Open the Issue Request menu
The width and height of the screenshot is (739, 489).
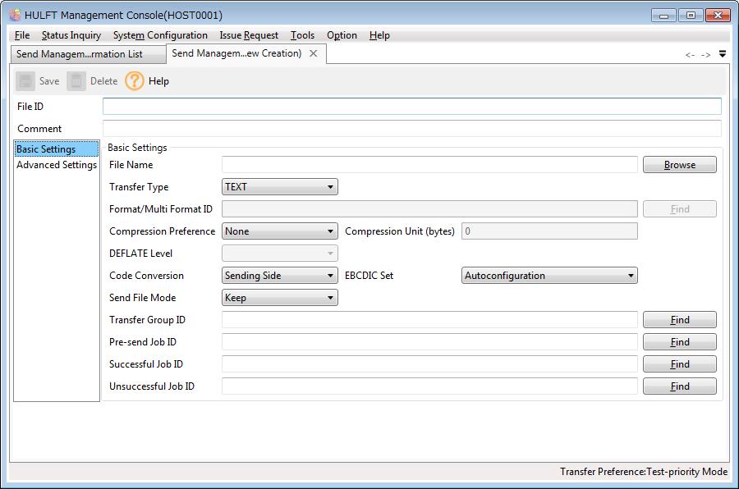point(249,35)
